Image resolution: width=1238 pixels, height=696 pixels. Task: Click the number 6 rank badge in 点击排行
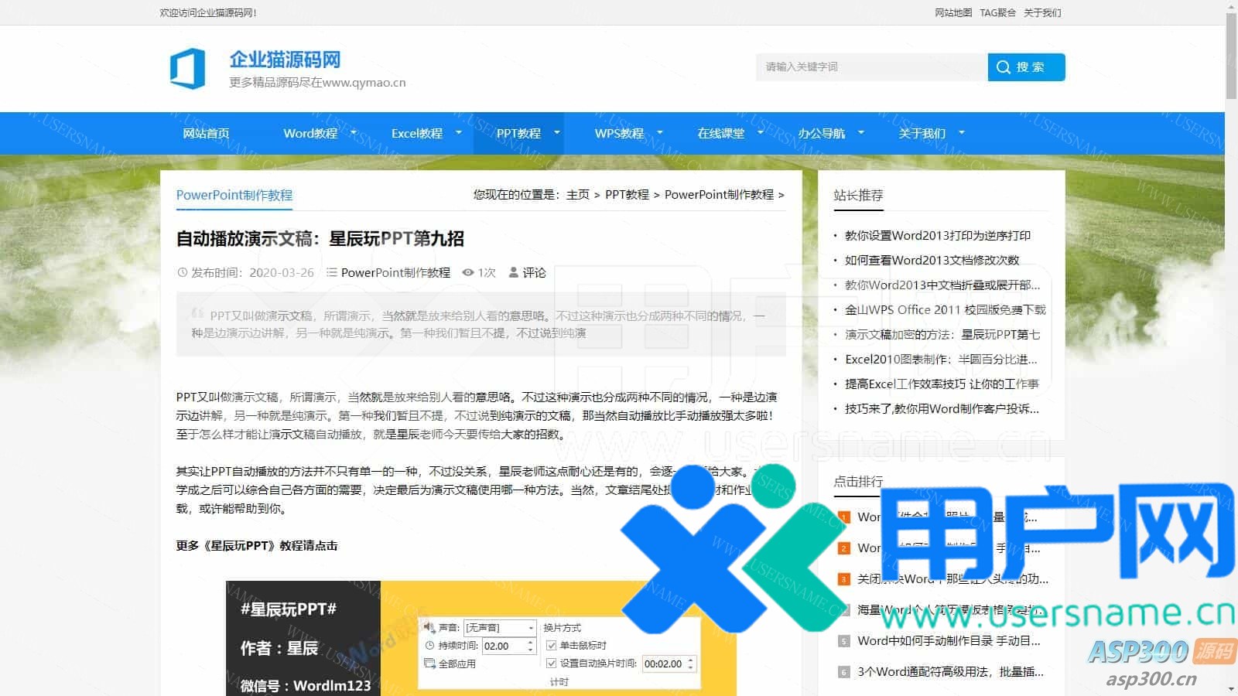[x=844, y=672]
